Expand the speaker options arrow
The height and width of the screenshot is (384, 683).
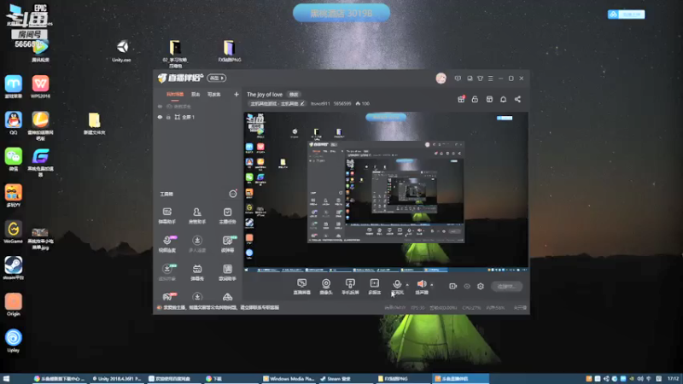point(432,285)
